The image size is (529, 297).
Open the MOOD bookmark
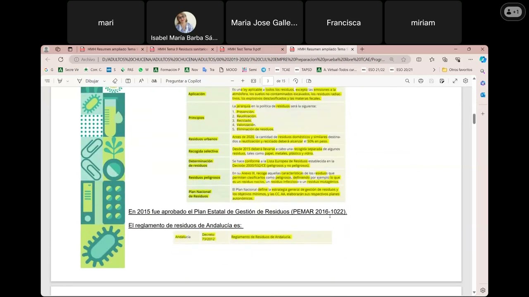point(228,70)
